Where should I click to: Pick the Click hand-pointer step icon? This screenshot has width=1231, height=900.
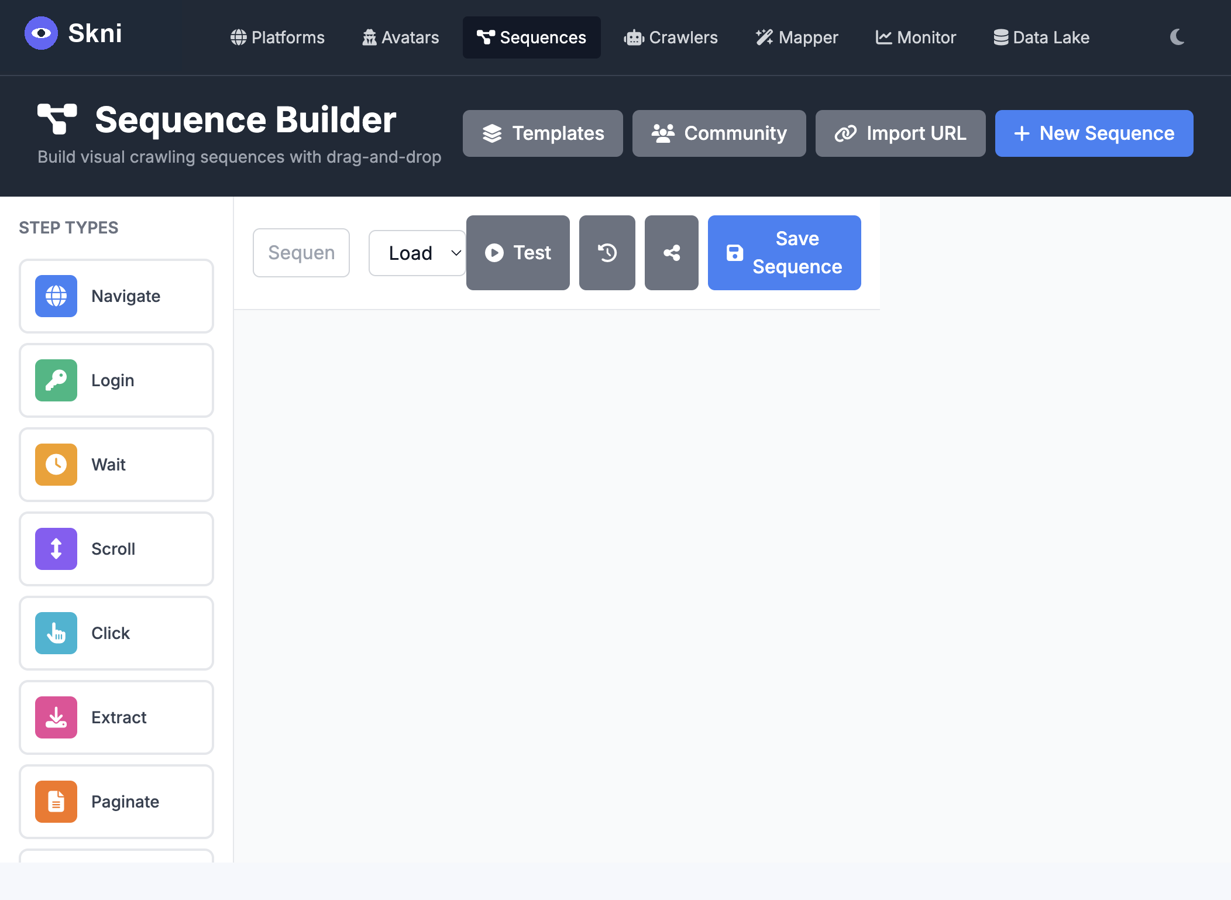[56, 633]
